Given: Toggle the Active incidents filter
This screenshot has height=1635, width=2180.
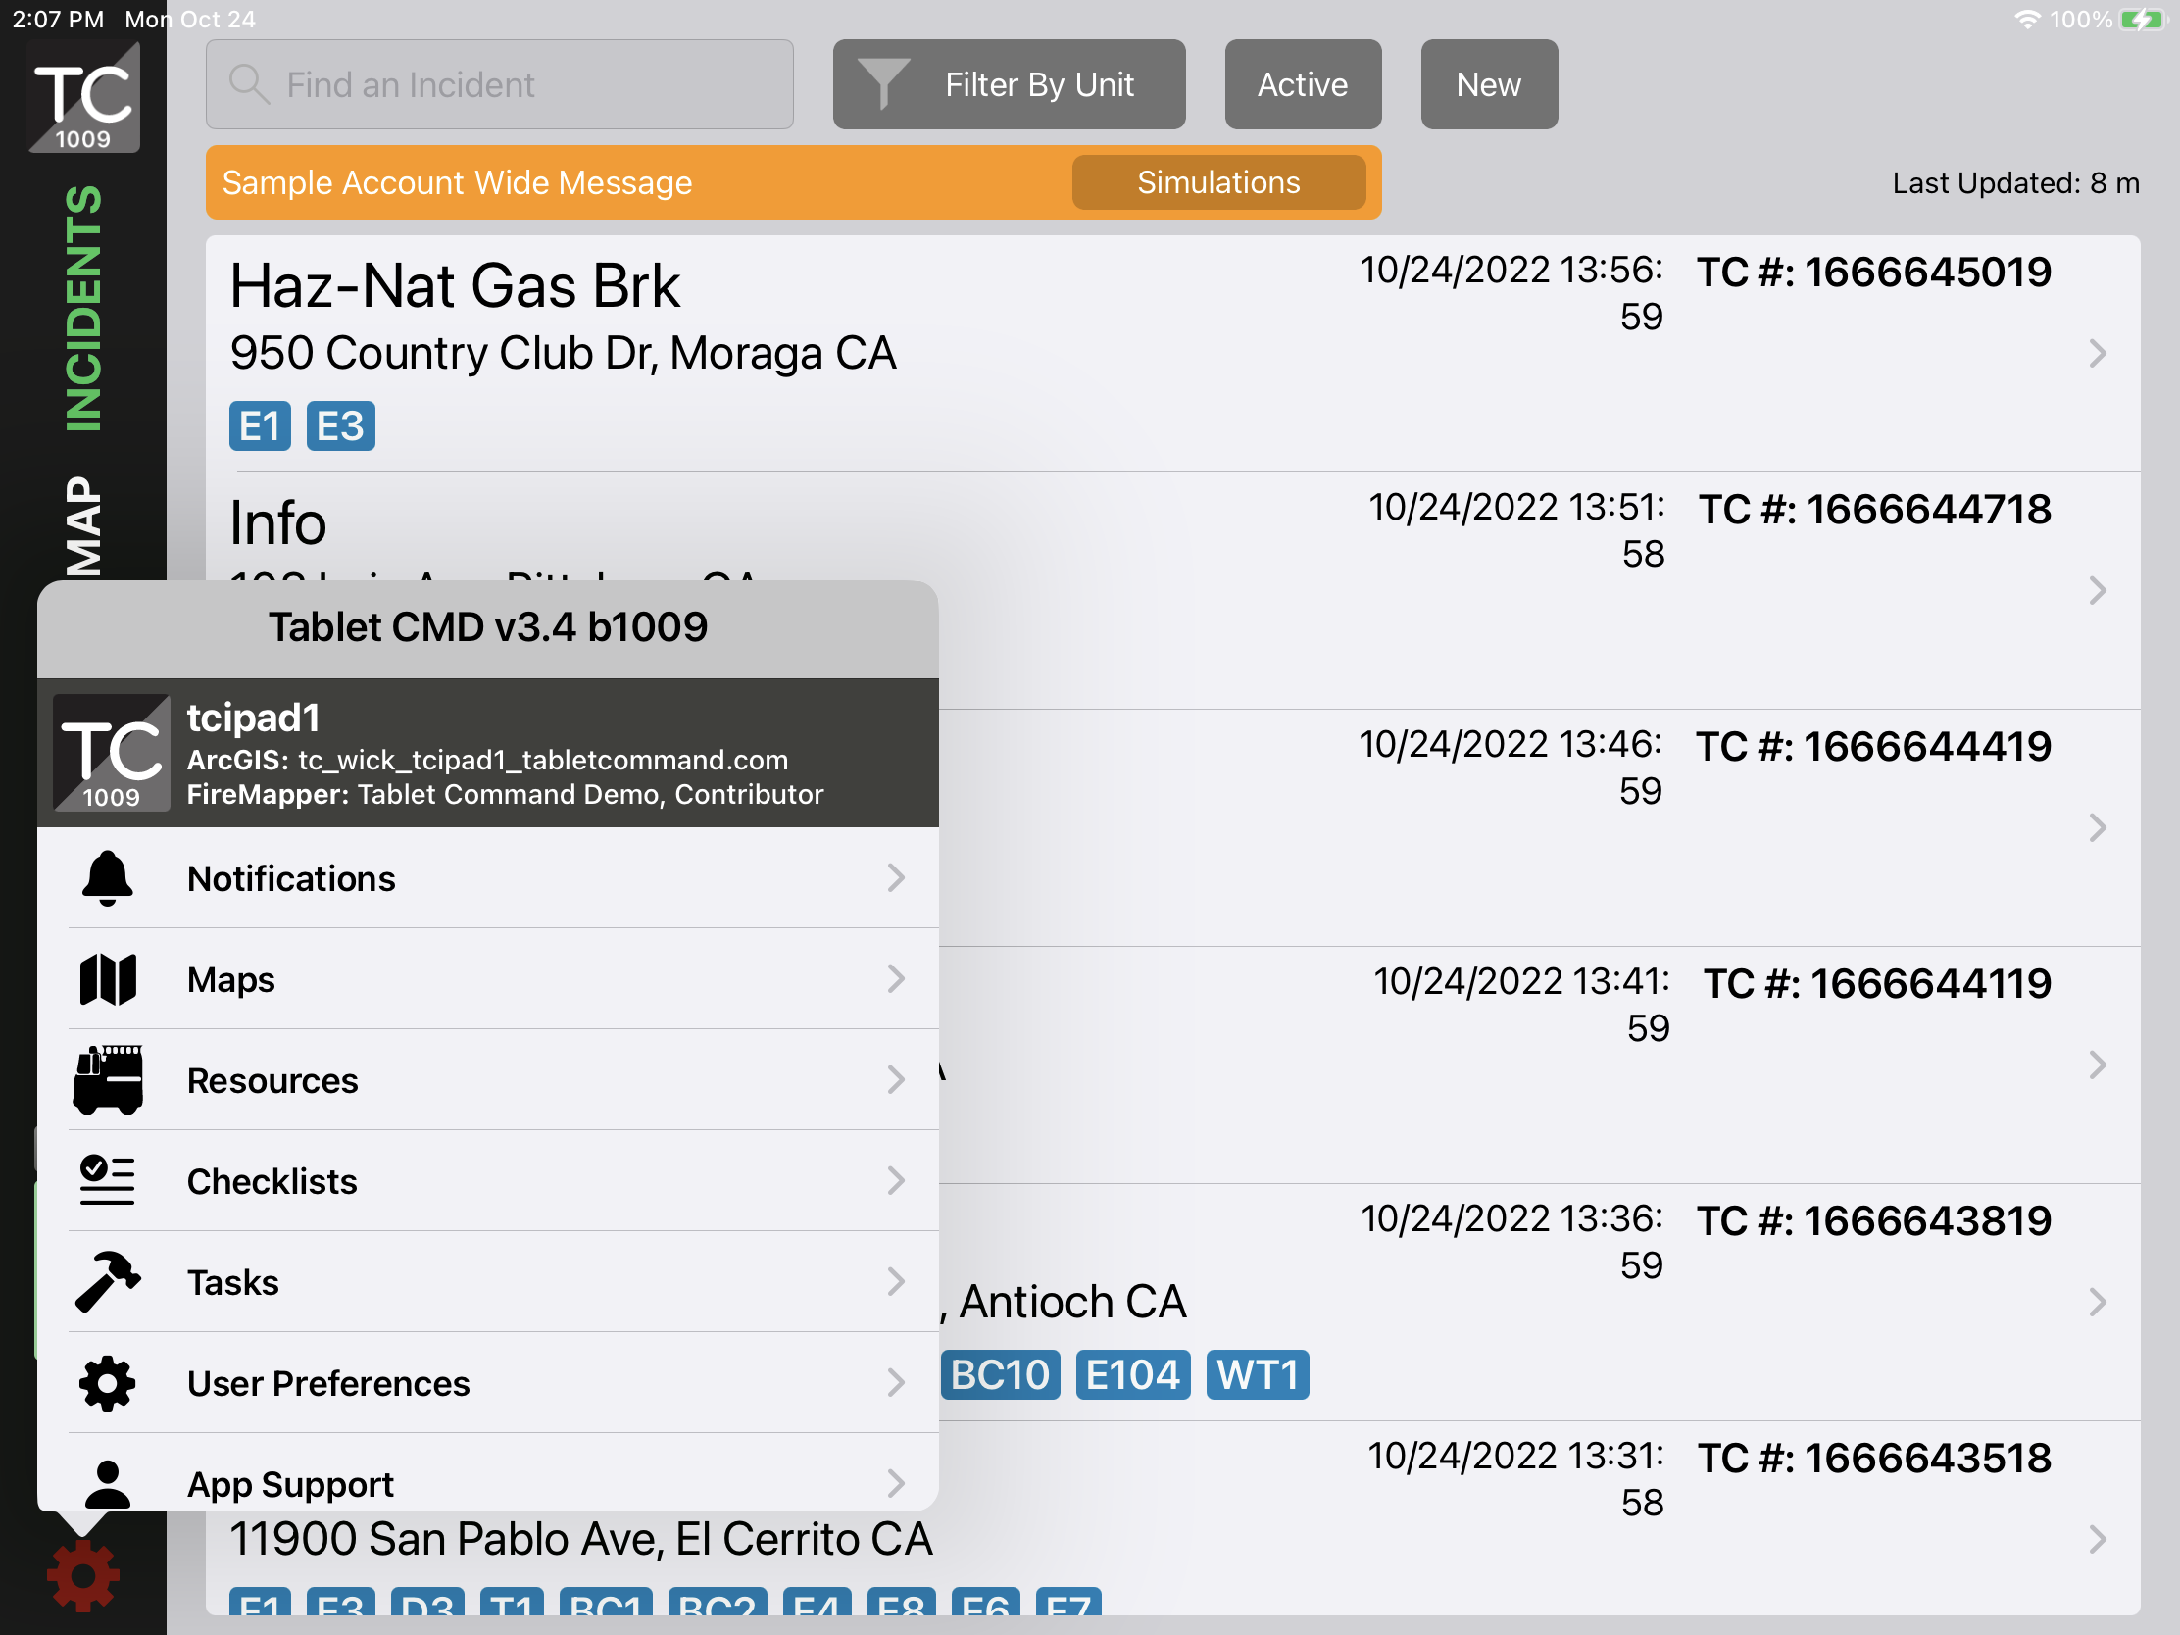Looking at the screenshot, I should [1302, 84].
